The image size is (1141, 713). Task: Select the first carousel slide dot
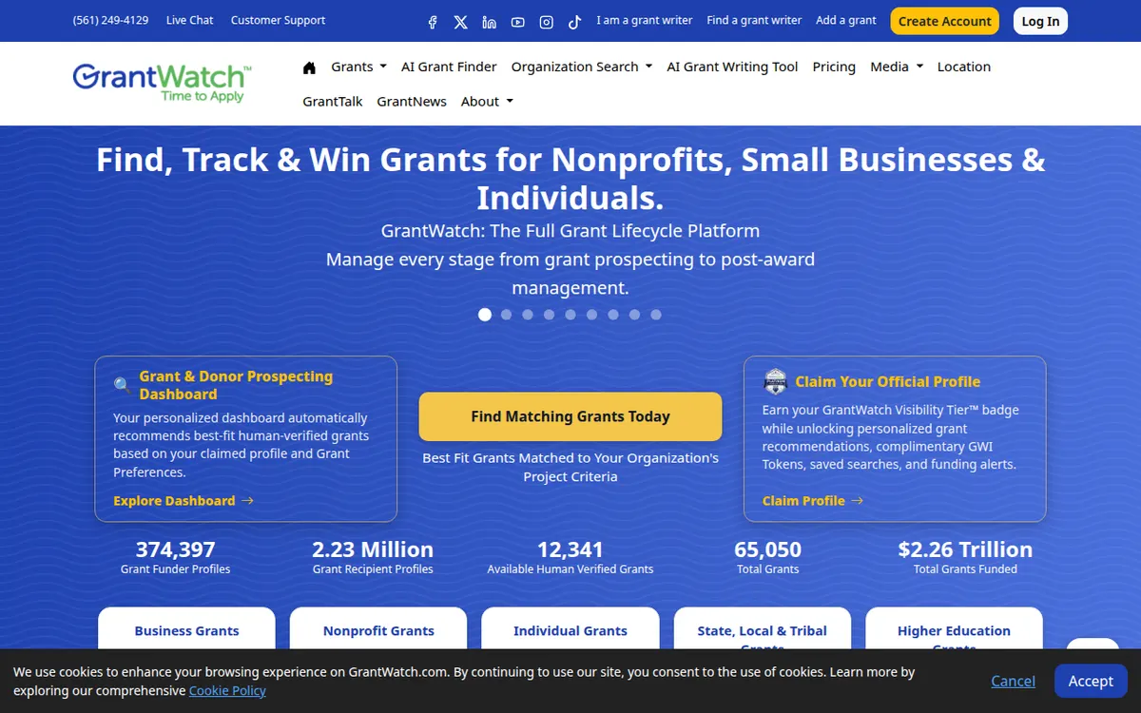(x=485, y=315)
